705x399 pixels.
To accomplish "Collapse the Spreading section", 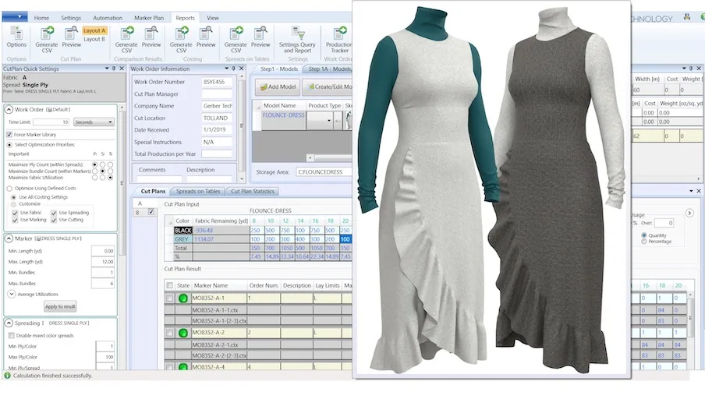I will 9,323.
